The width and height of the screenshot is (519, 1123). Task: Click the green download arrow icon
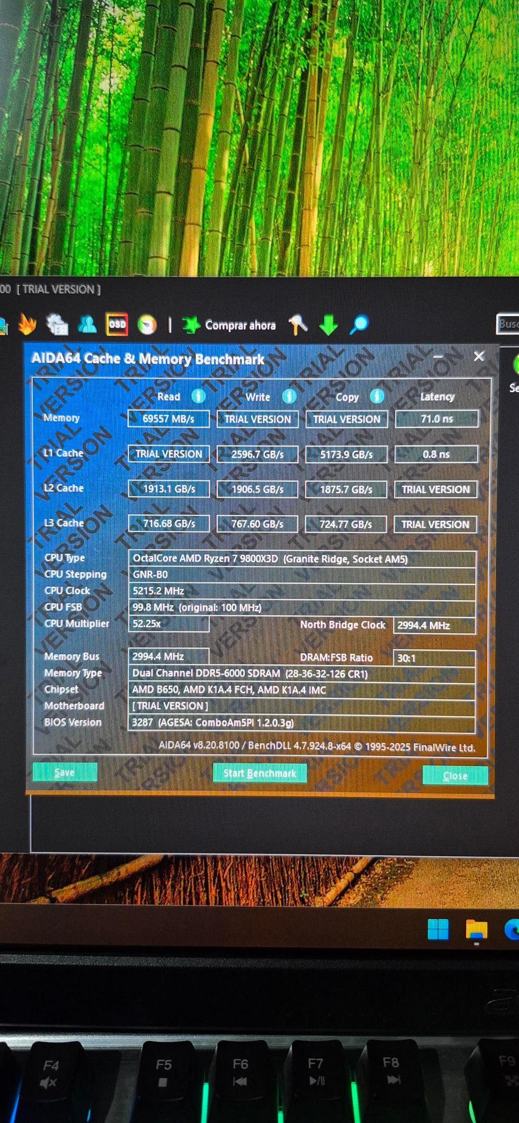pos(329,325)
